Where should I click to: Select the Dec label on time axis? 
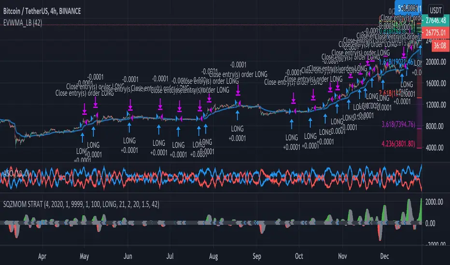tap(384, 256)
